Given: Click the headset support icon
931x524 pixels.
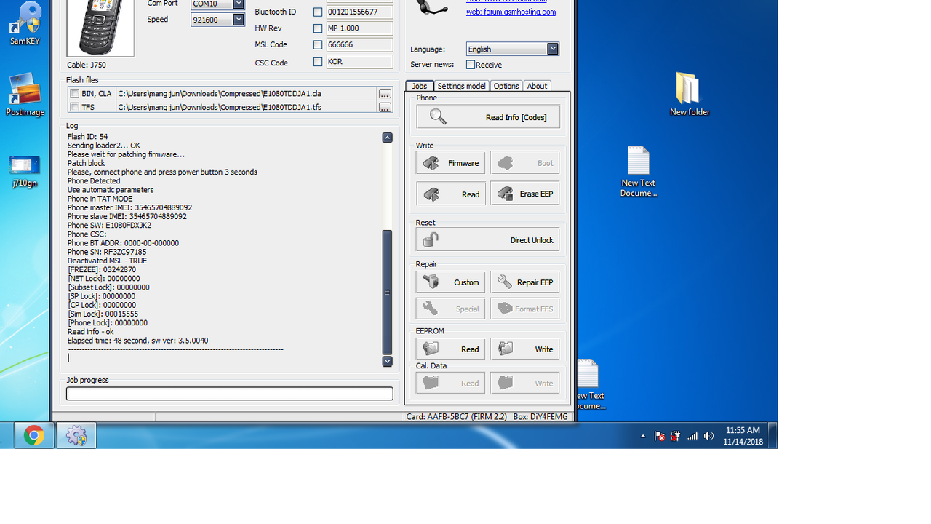Looking at the screenshot, I should 431,8.
